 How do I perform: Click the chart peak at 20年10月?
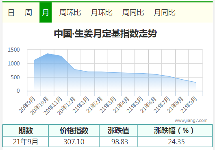[x=48, y=54]
